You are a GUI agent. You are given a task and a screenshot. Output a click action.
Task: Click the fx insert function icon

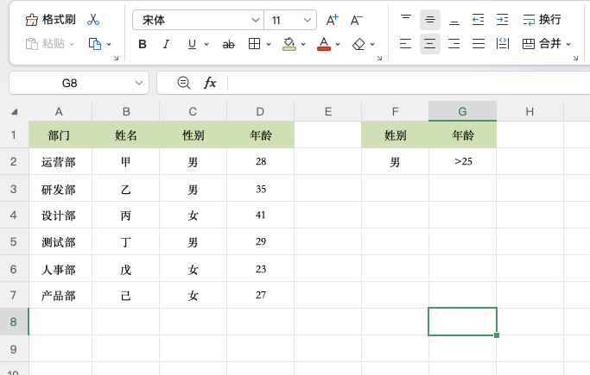(x=210, y=83)
